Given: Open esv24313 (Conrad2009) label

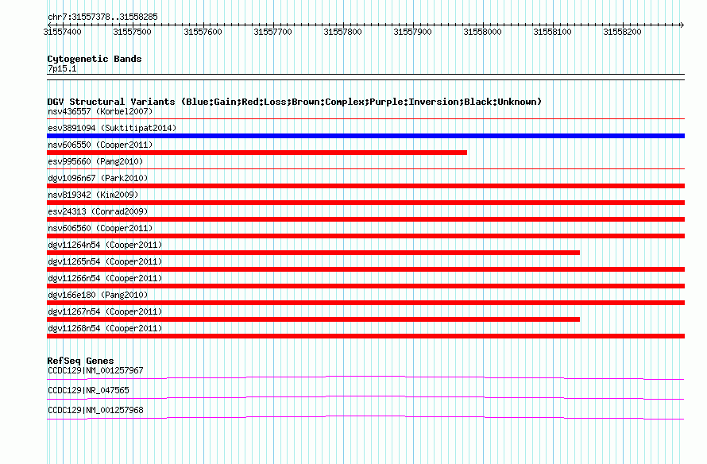Looking at the screenshot, I should 98,211.
